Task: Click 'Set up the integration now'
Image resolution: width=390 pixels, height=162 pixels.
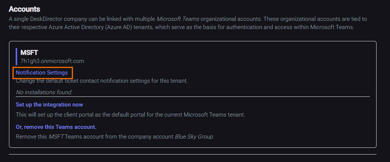Action: [49, 105]
